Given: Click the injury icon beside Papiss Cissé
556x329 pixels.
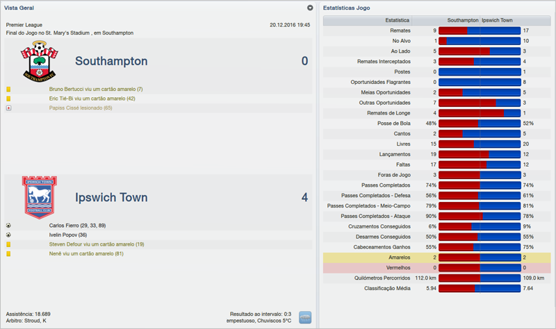Looking at the screenshot, I should point(8,108).
